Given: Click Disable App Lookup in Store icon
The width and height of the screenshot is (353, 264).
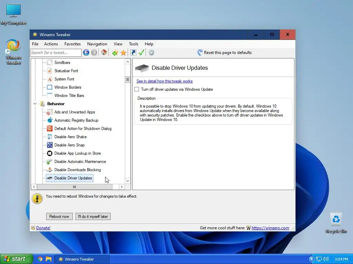Looking at the screenshot, I should (x=50, y=153).
